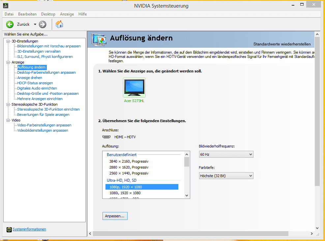Collapse the Stereoskopische 3D-Funktion tree node

8,105
